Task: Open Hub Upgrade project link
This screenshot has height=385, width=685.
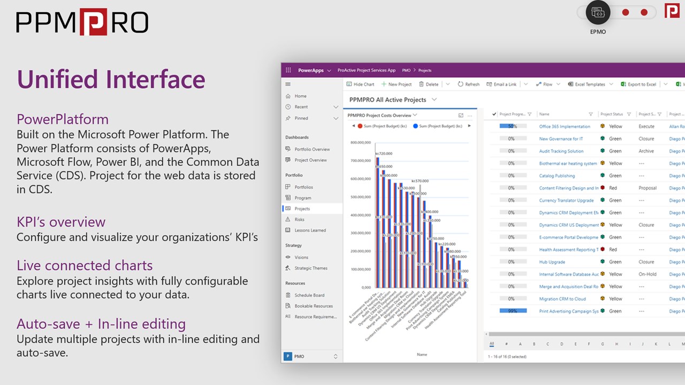Action: 552,262
